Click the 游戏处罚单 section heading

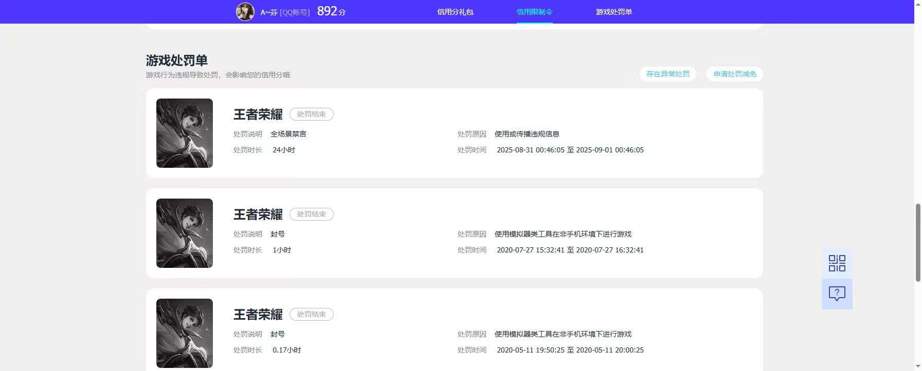coord(177,60)
